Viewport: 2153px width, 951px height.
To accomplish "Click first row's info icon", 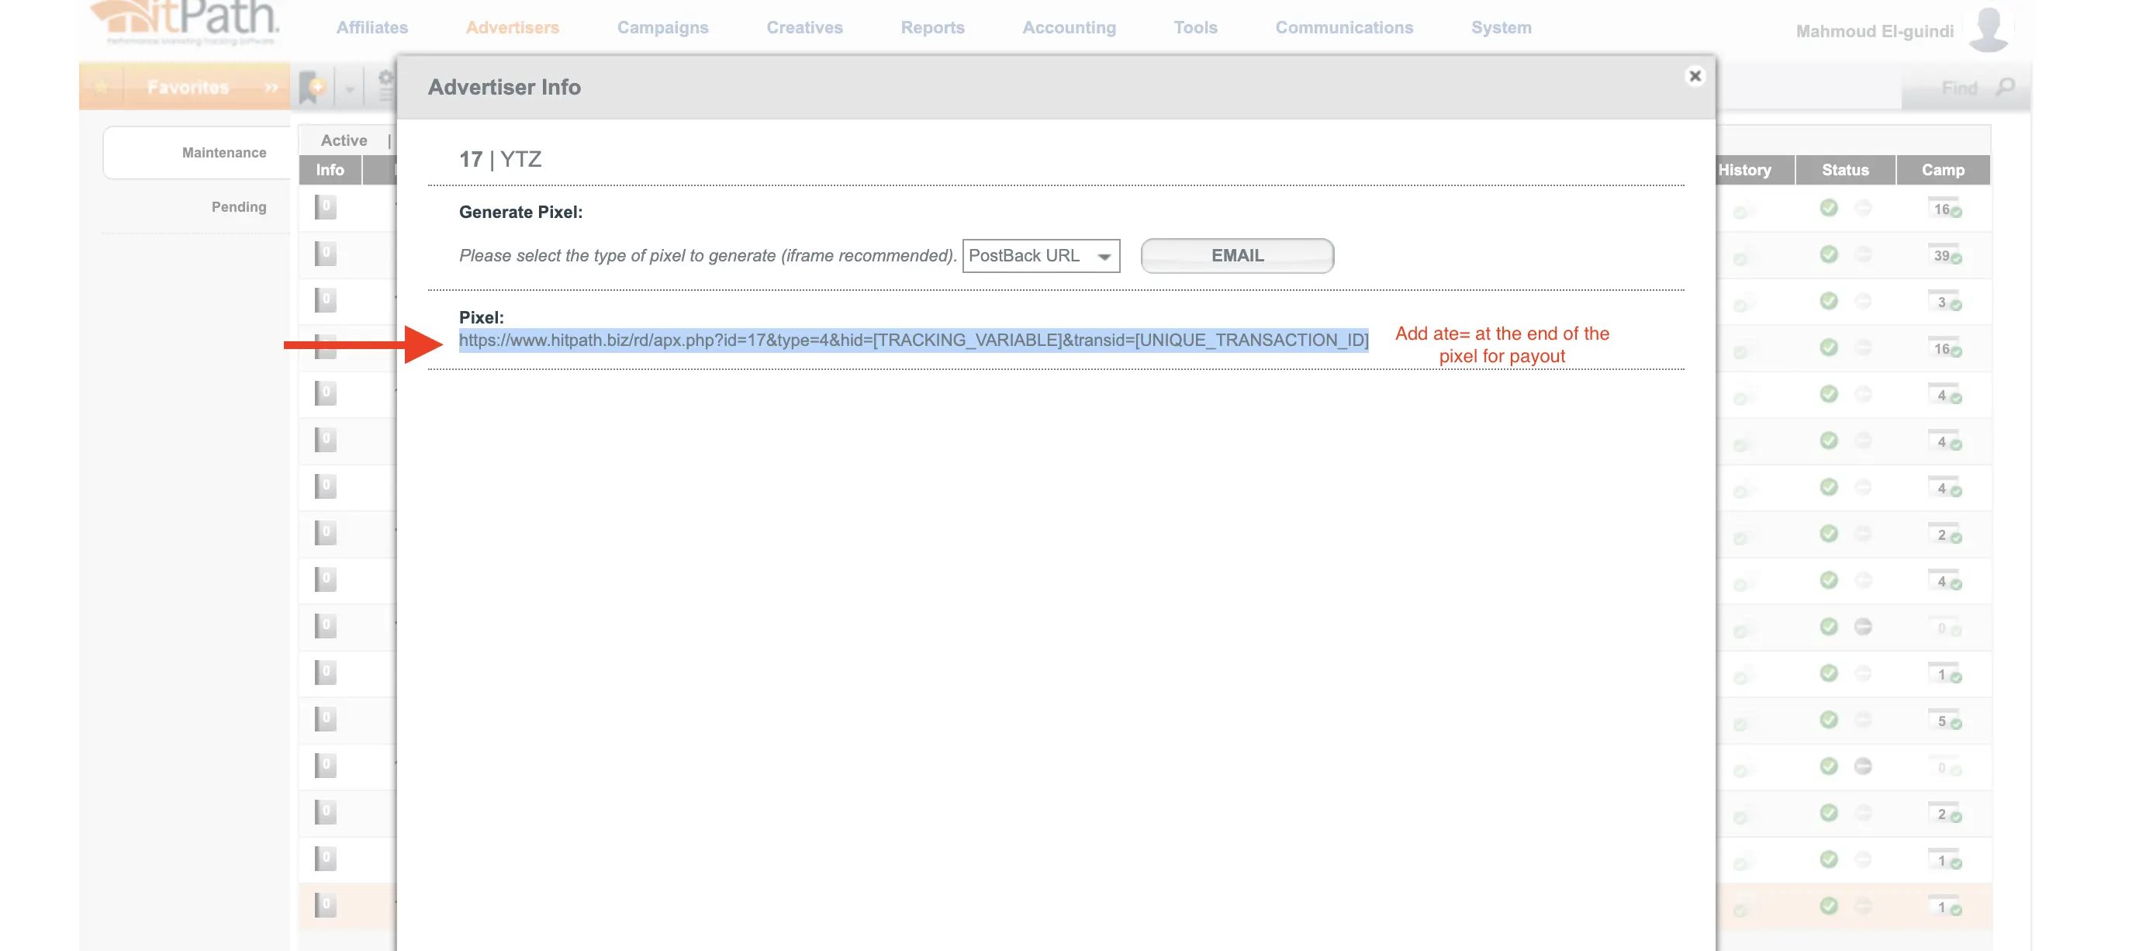I will click(325, 206).
